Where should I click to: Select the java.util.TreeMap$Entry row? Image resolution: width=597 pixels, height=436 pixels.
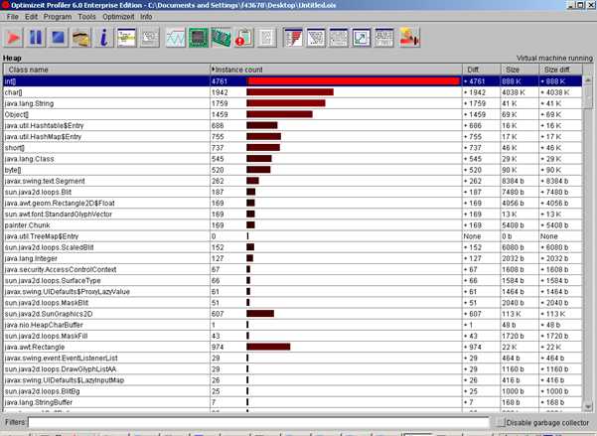tap(293, 236)
